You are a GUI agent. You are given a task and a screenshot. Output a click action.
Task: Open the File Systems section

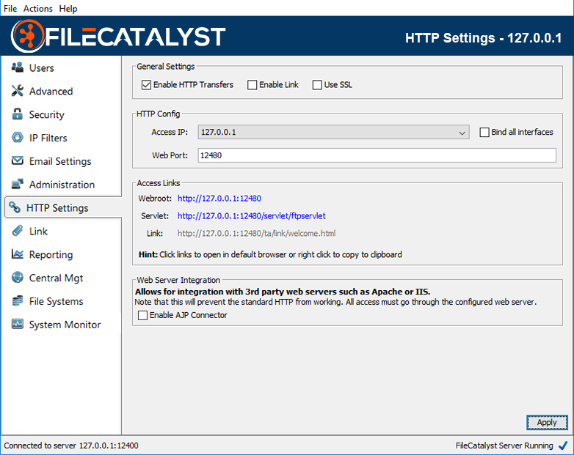pos(56,302)
